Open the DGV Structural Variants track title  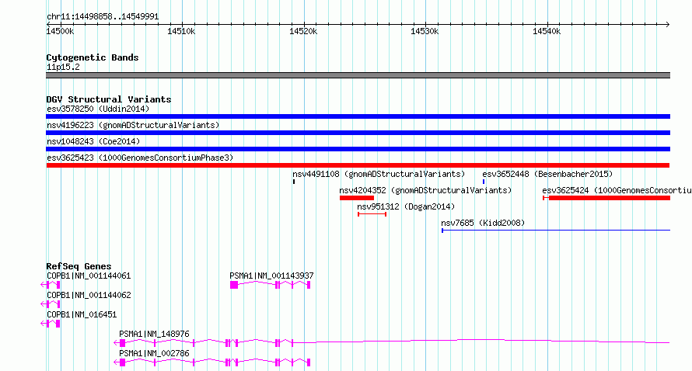pyautogui.click(x=109, y=99)
